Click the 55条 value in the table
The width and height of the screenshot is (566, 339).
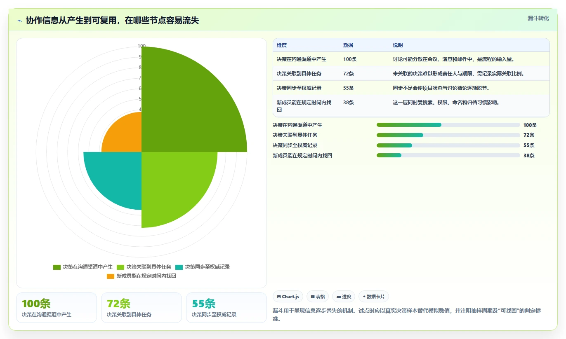pyautogui.click(x=349, y=88)
